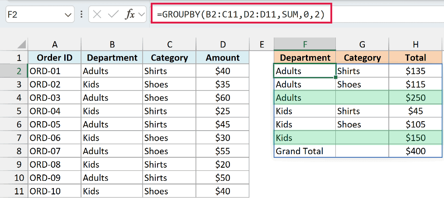Click the formula bar three-dot resize handle

coord(81,14)
